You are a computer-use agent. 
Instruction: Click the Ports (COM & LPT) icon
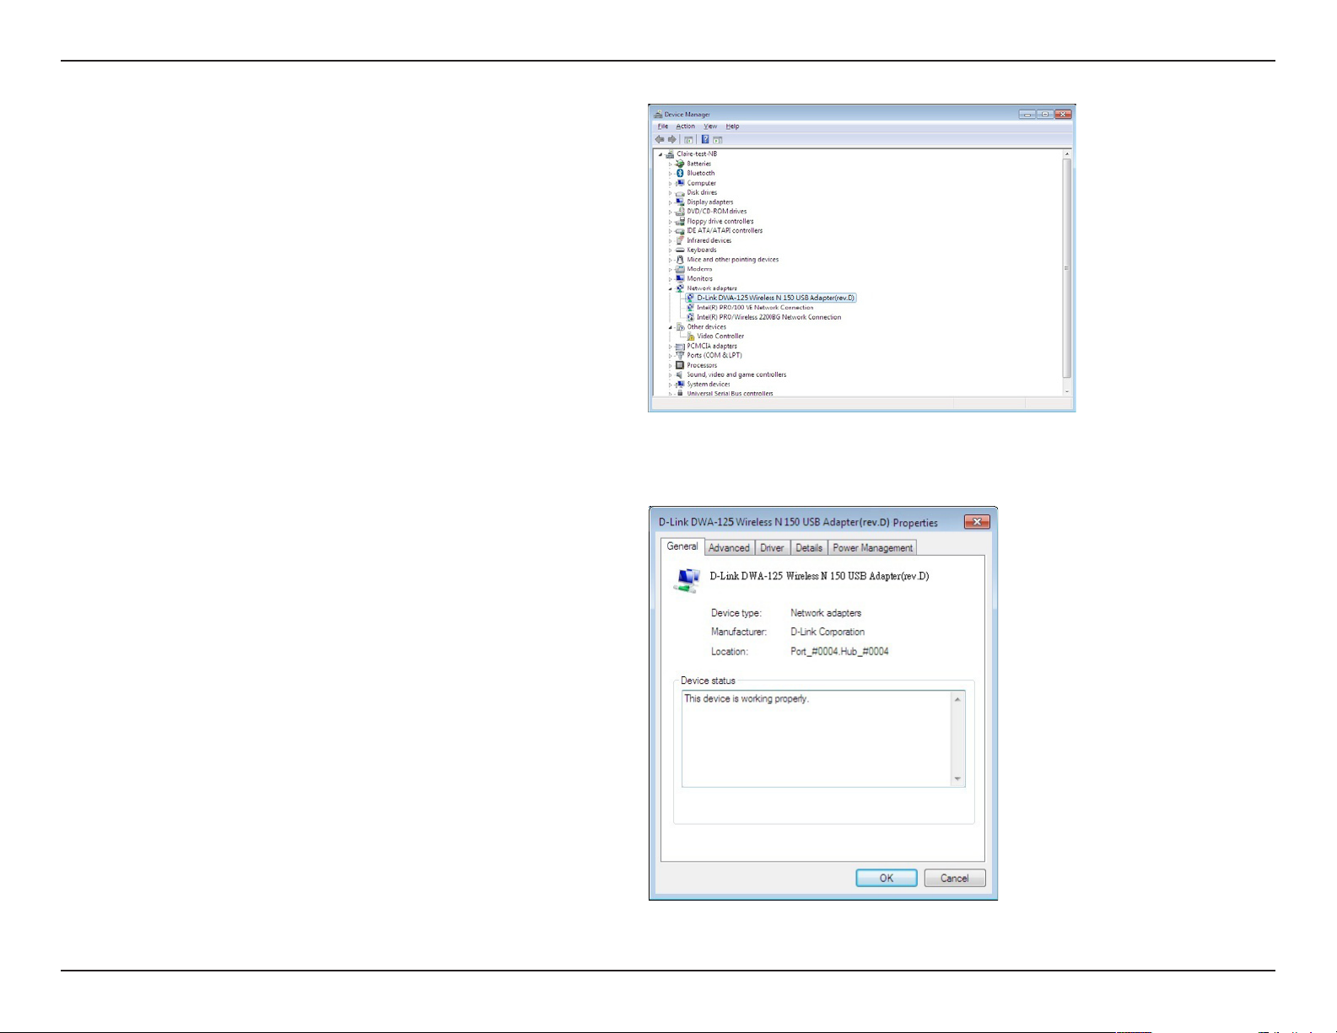[x=680, y=355]
